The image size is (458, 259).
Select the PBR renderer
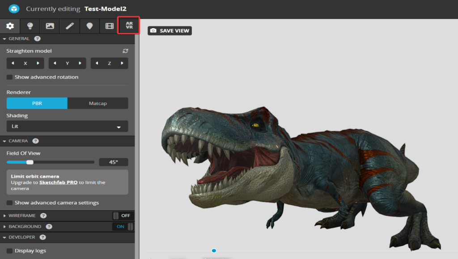(37, 103)
